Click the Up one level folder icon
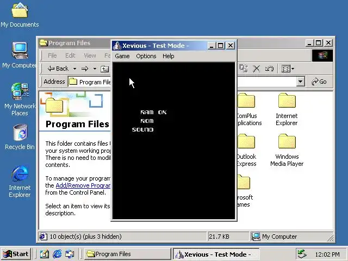 pos(104,69)
